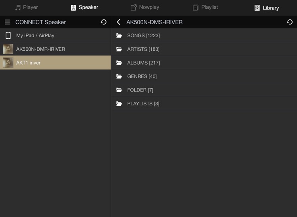Viewport: 297px width, 217px height.
Task: Select My iPad / AirPlay output
Action: pyautogui.click(x=35, y=36)
